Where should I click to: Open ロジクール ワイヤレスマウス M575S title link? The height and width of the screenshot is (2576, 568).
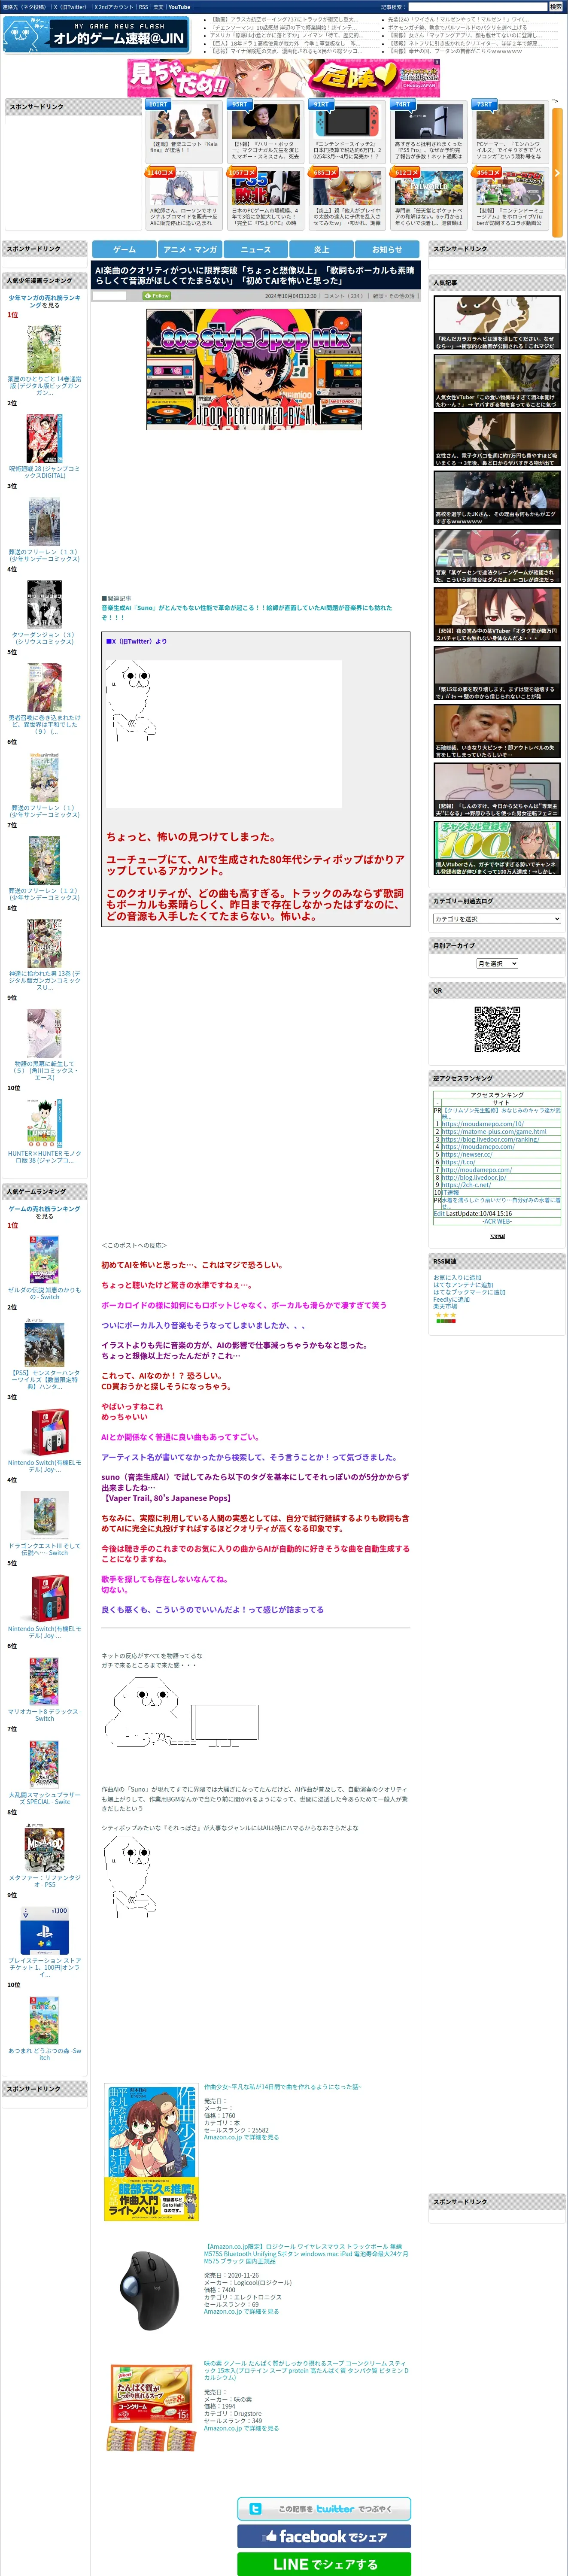(x=306, y=2253)
